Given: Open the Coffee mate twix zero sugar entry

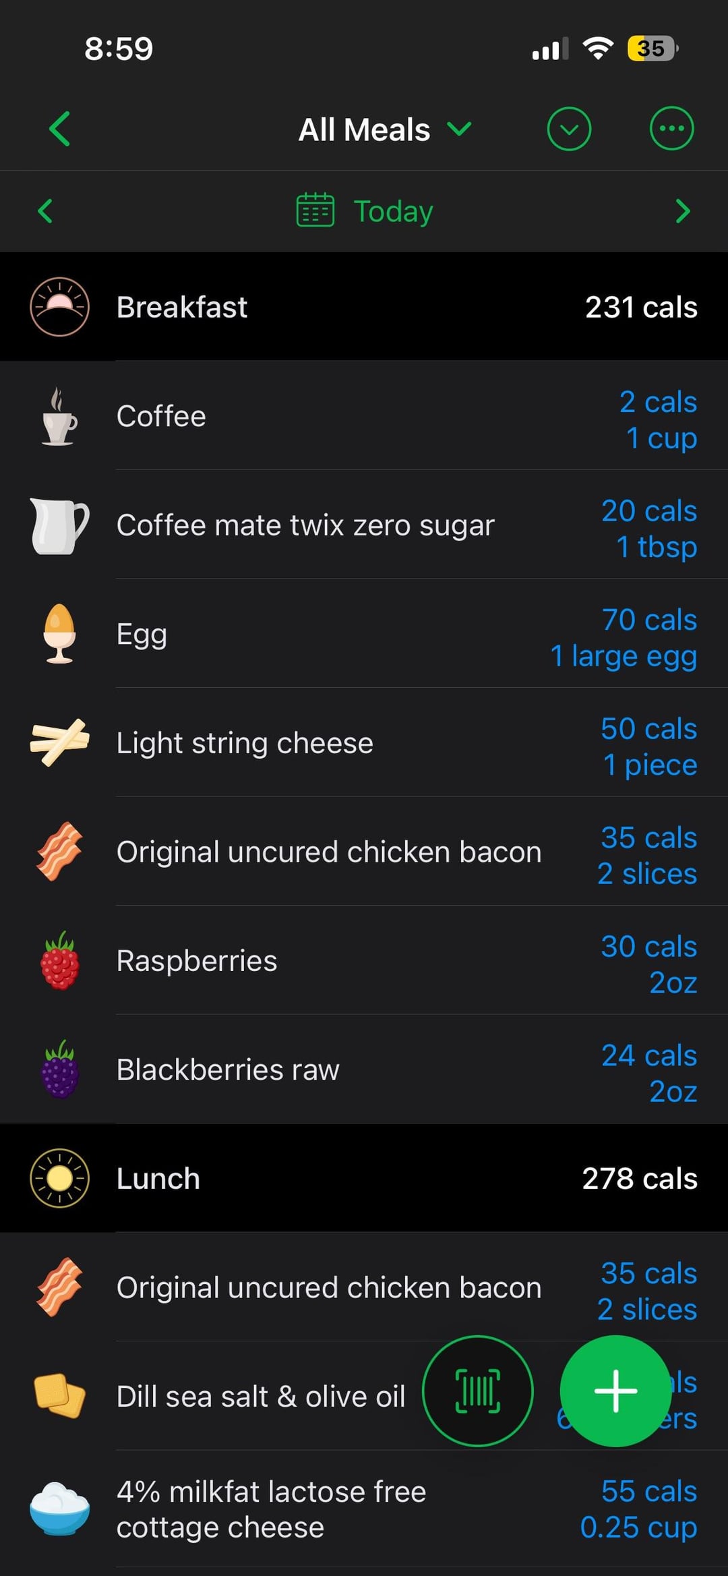Looking at the screenshot, I should 305,525.
